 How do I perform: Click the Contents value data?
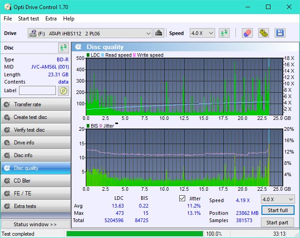[x=64, y=82]
